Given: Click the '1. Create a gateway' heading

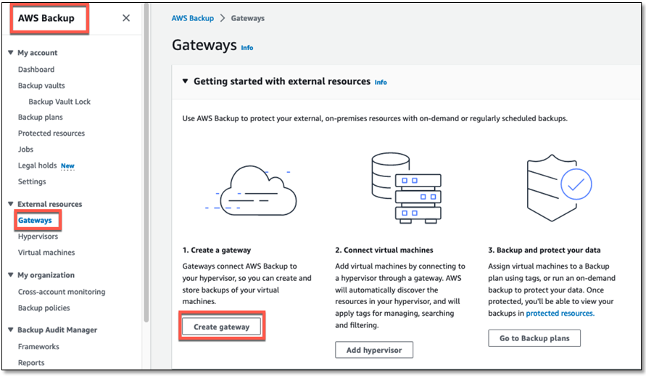Looking at the screenshot, I should (217, 250).
